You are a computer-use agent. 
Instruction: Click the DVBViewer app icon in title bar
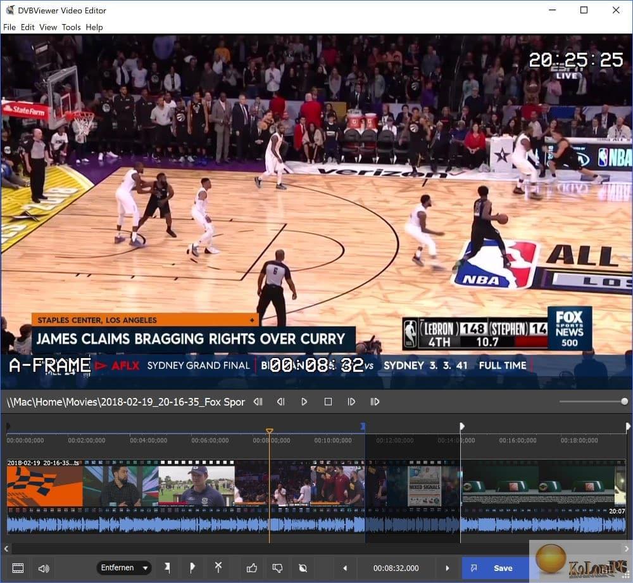10,10
